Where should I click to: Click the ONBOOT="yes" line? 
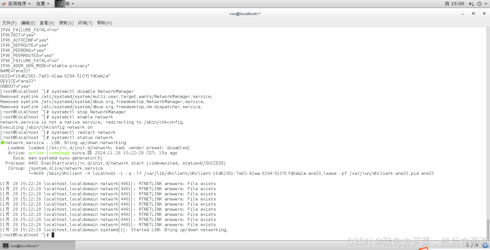[x=15, y=86]
